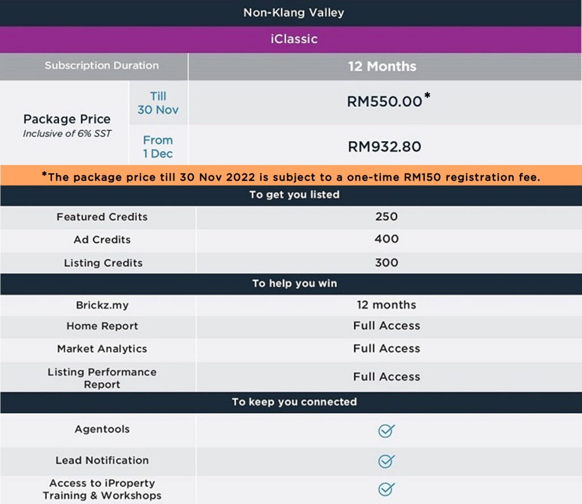Click the Lead Notification checkmark icon
Screen dimensions: 582x504
386,461
